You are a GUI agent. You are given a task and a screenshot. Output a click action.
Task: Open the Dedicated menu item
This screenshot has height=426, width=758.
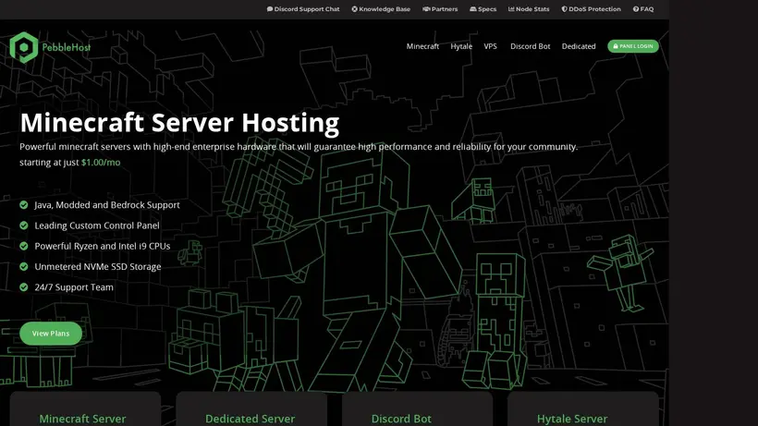coord(579,46)
